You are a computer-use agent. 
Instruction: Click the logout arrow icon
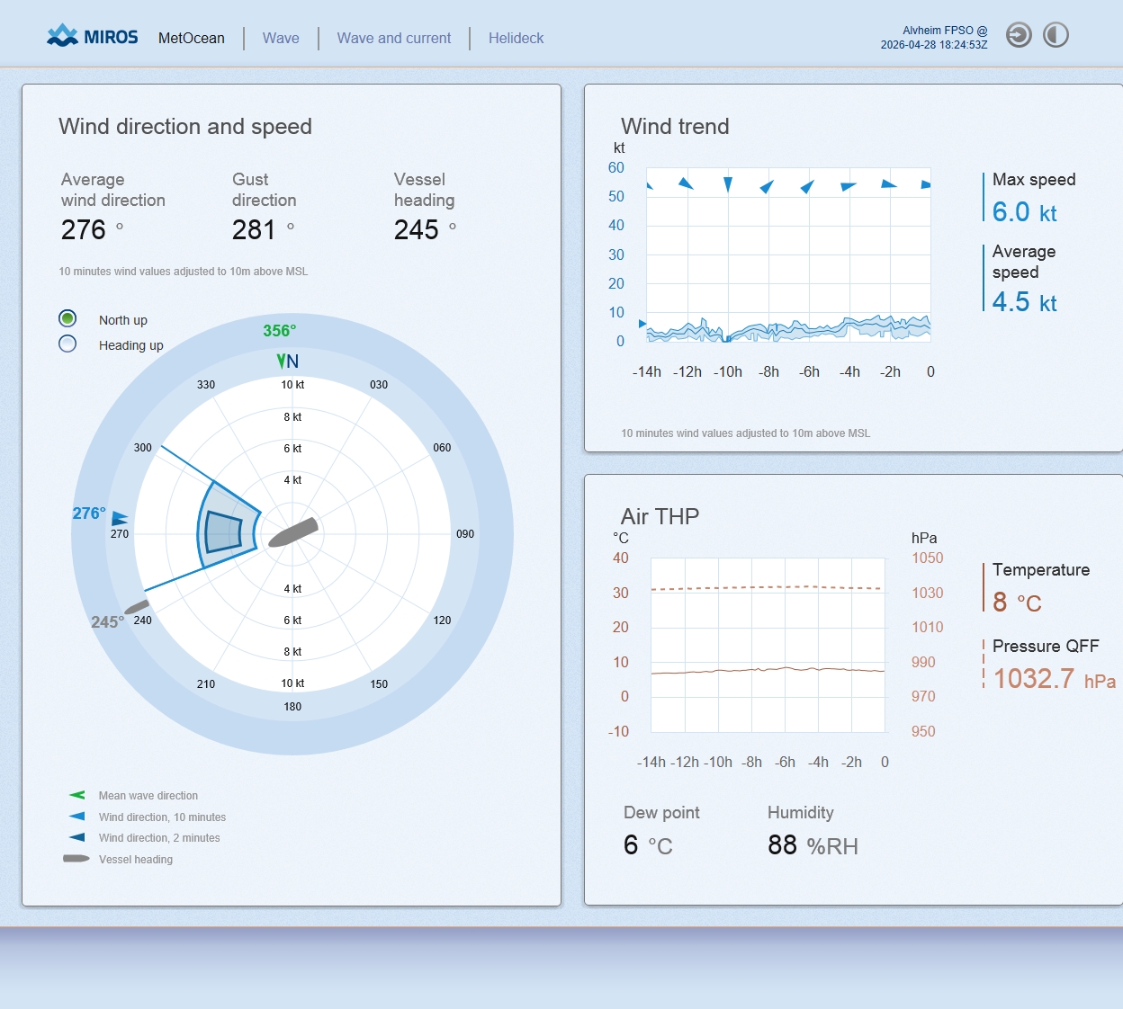(x=1019, y=35)
